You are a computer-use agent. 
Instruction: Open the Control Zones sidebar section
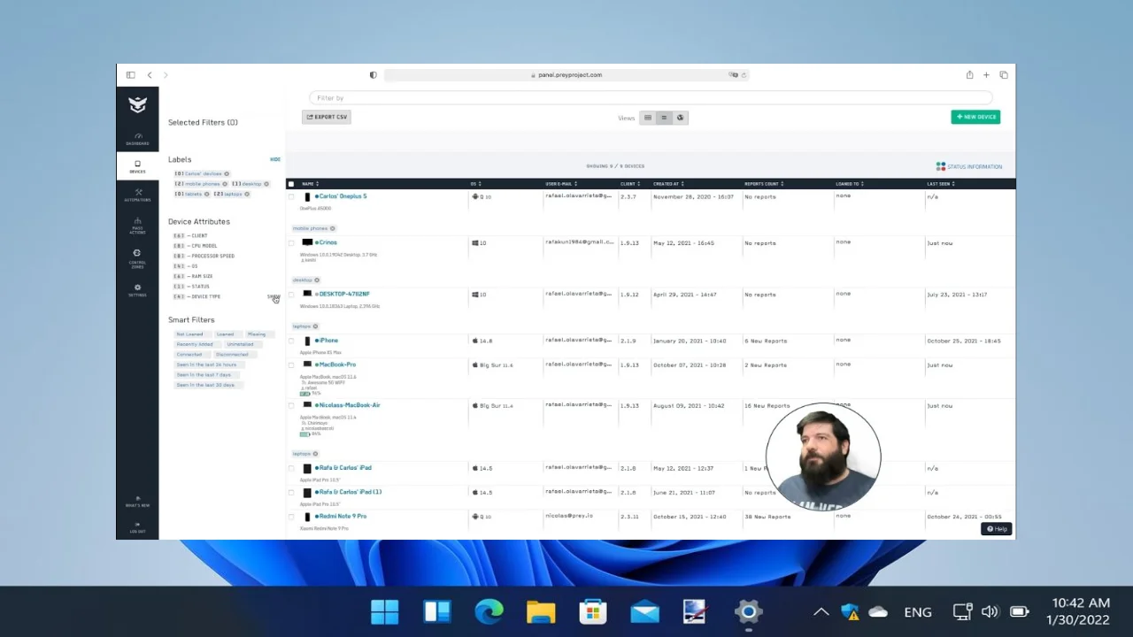click(x=137, y=258)
